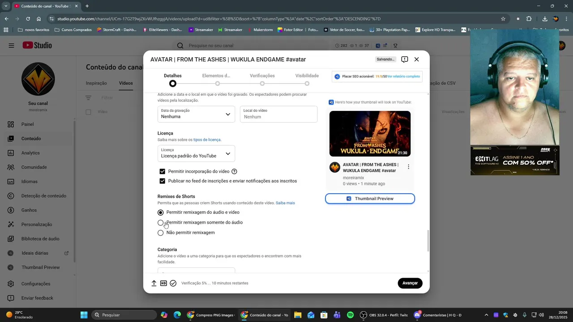Open Spotify from the taskbar
Viewport: 573px width, 322px height.
pyautogui.click(x=350, y=315)
